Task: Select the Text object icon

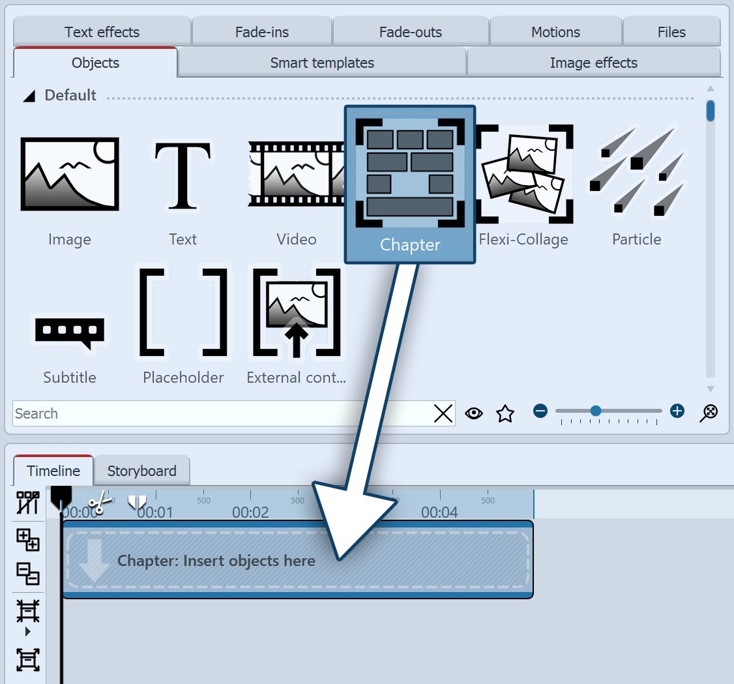Action: click(x=183, y=173)
